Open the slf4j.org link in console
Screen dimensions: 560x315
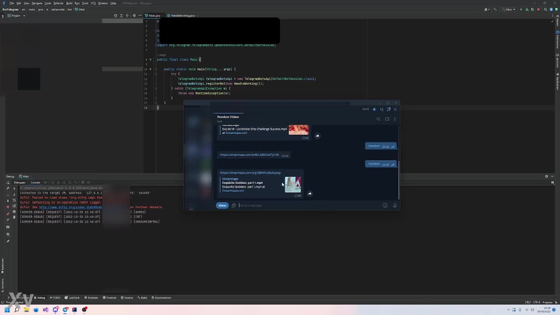(70, 207)
